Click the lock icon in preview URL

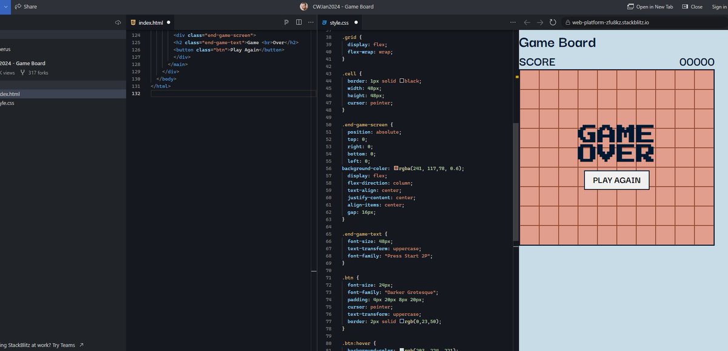[x=567, y=22]
